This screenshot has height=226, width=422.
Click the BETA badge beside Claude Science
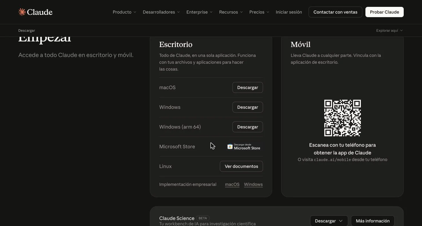tap(203, 218)
